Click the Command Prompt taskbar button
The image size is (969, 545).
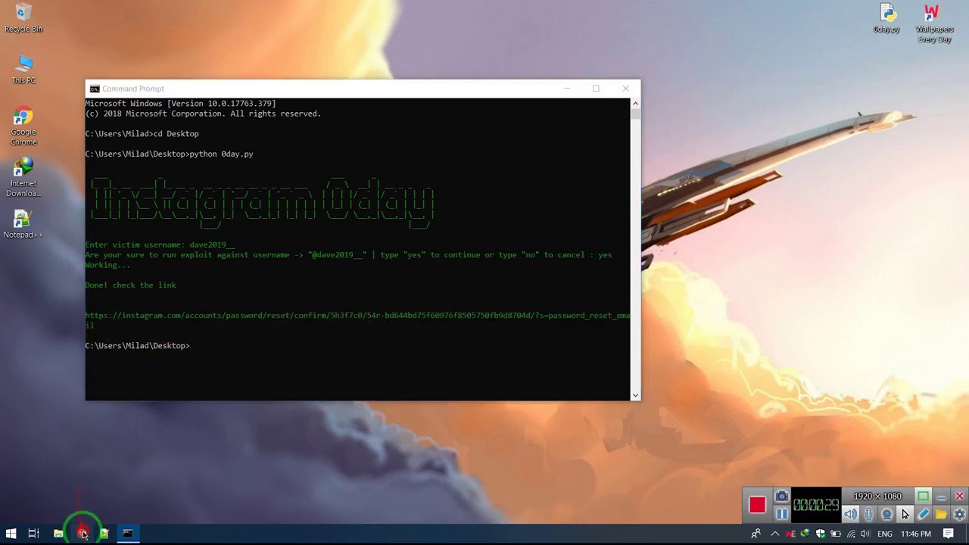click(128, 534)
